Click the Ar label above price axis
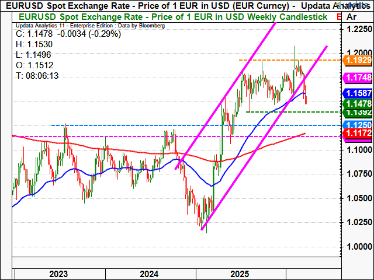Viewport: 374px width, 280px height. point(352,17)
